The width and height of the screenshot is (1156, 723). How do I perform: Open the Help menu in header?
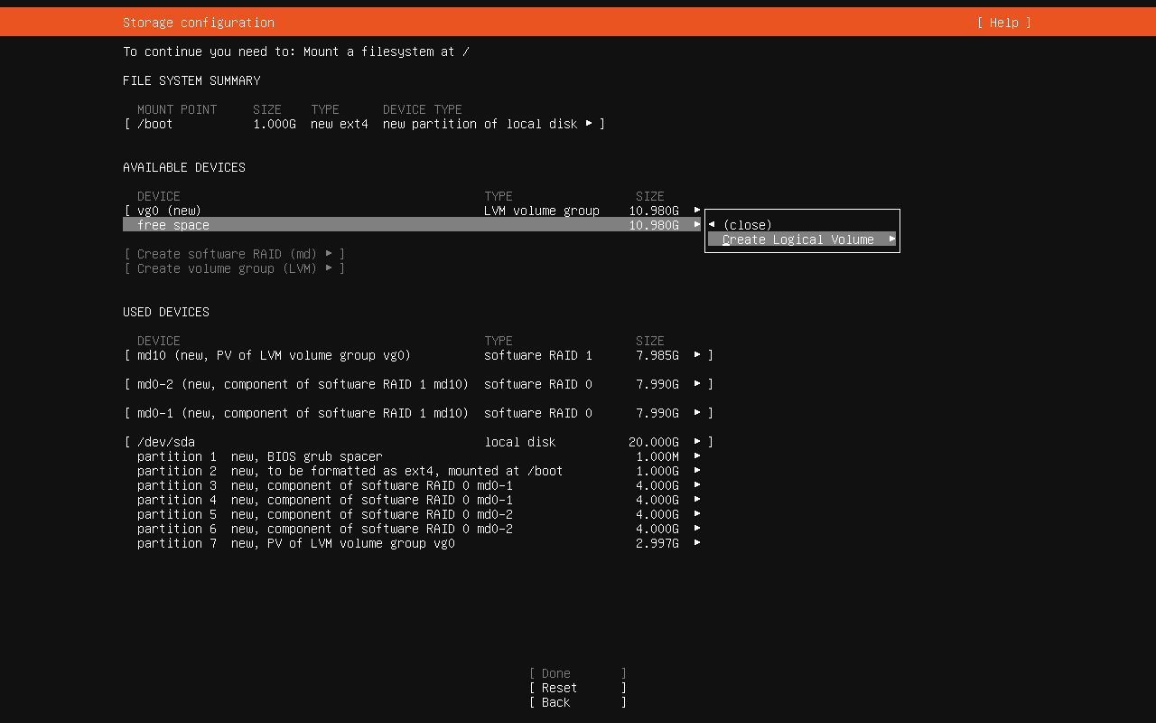point(1003,23)
